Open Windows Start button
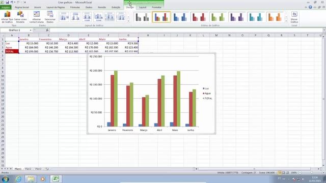Image resolution: width=326 pixels, height=183 pixels. [6, 179]
